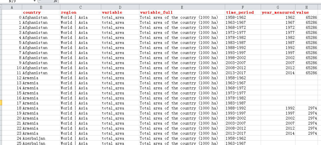The height and width of the screenshot is (145, 321).
Task: Select column A header
Action: tap(12, 7)
